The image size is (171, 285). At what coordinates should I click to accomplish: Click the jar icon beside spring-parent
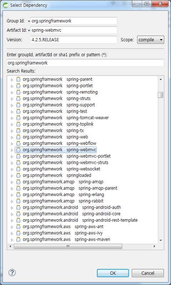point(18,79)
